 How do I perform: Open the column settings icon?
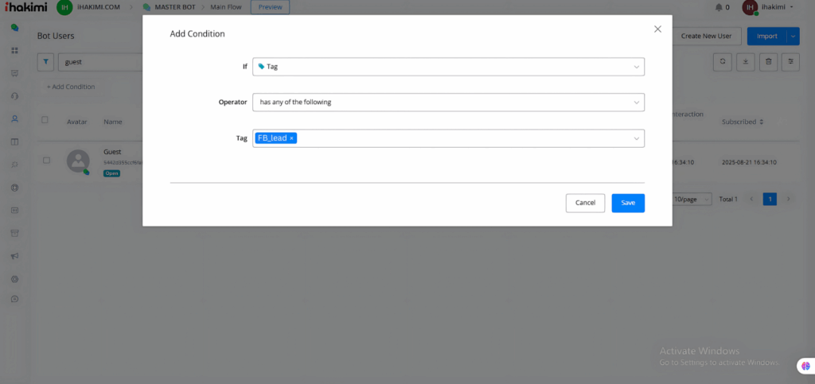click(x=790, y=61)
